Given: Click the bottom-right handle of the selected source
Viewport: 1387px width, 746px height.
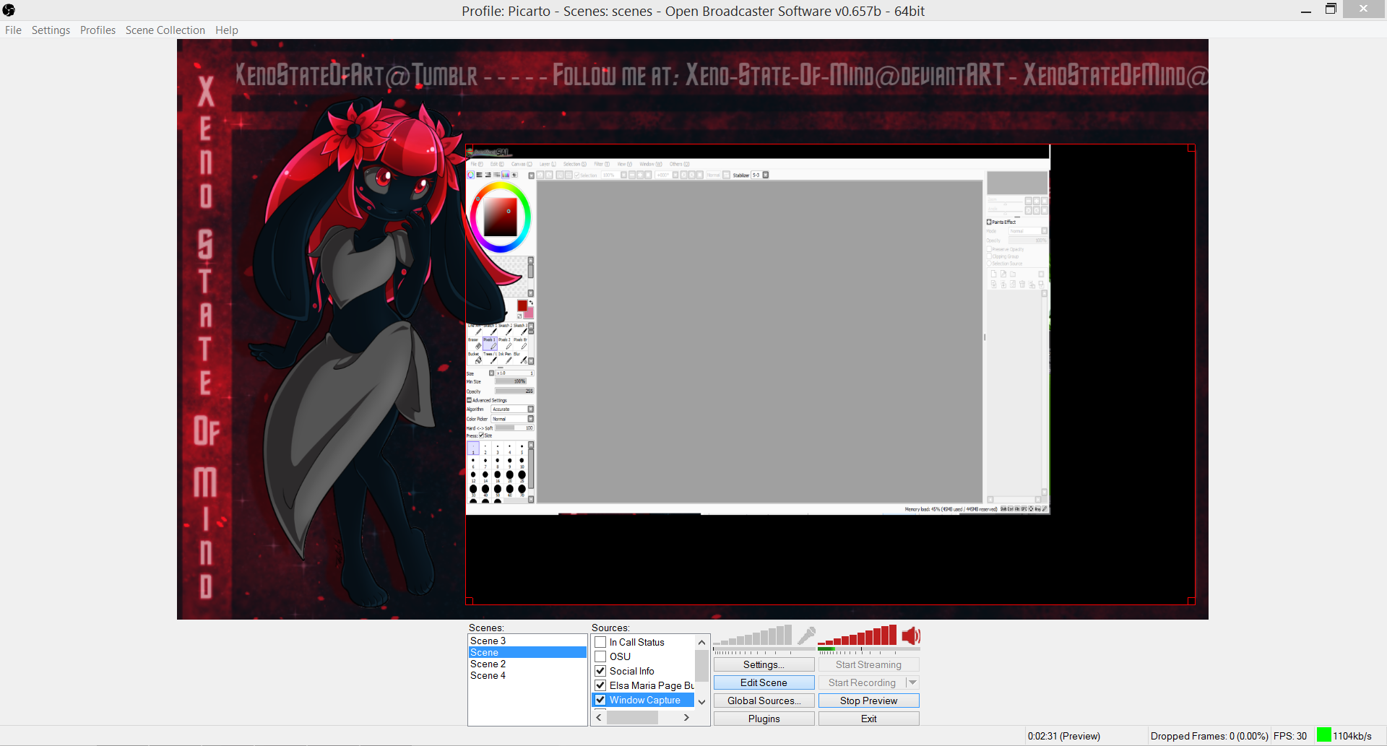Looking at the screenshot, I should click(x=1191, y=601).
